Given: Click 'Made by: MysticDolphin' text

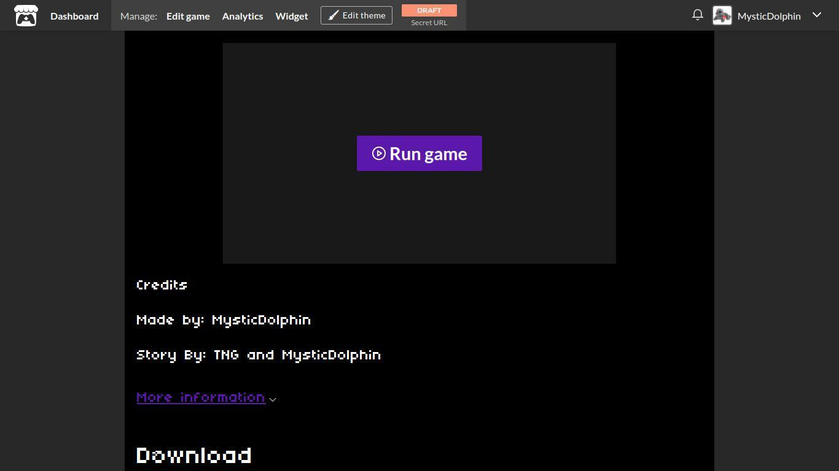Looking at the screenshot, I should pyautogui.click(x=224, y=320).
